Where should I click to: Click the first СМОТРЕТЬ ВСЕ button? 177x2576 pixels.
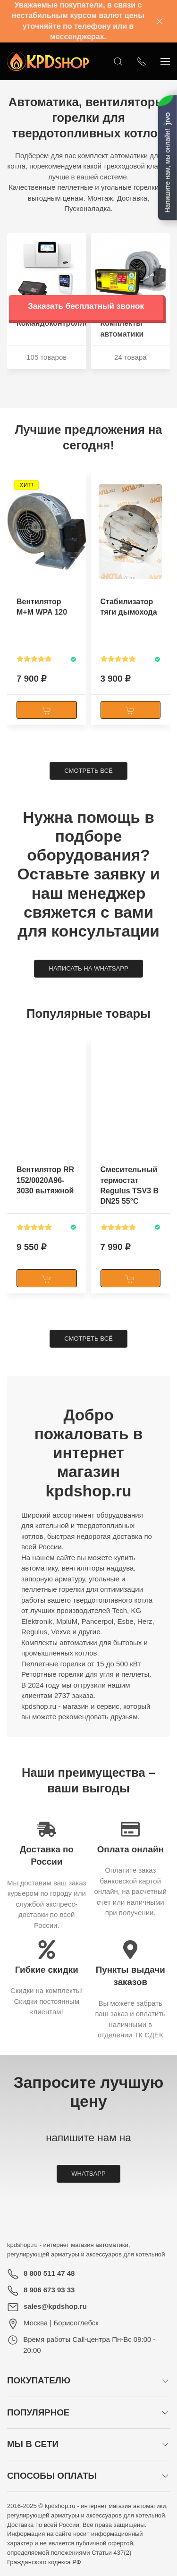88,771
